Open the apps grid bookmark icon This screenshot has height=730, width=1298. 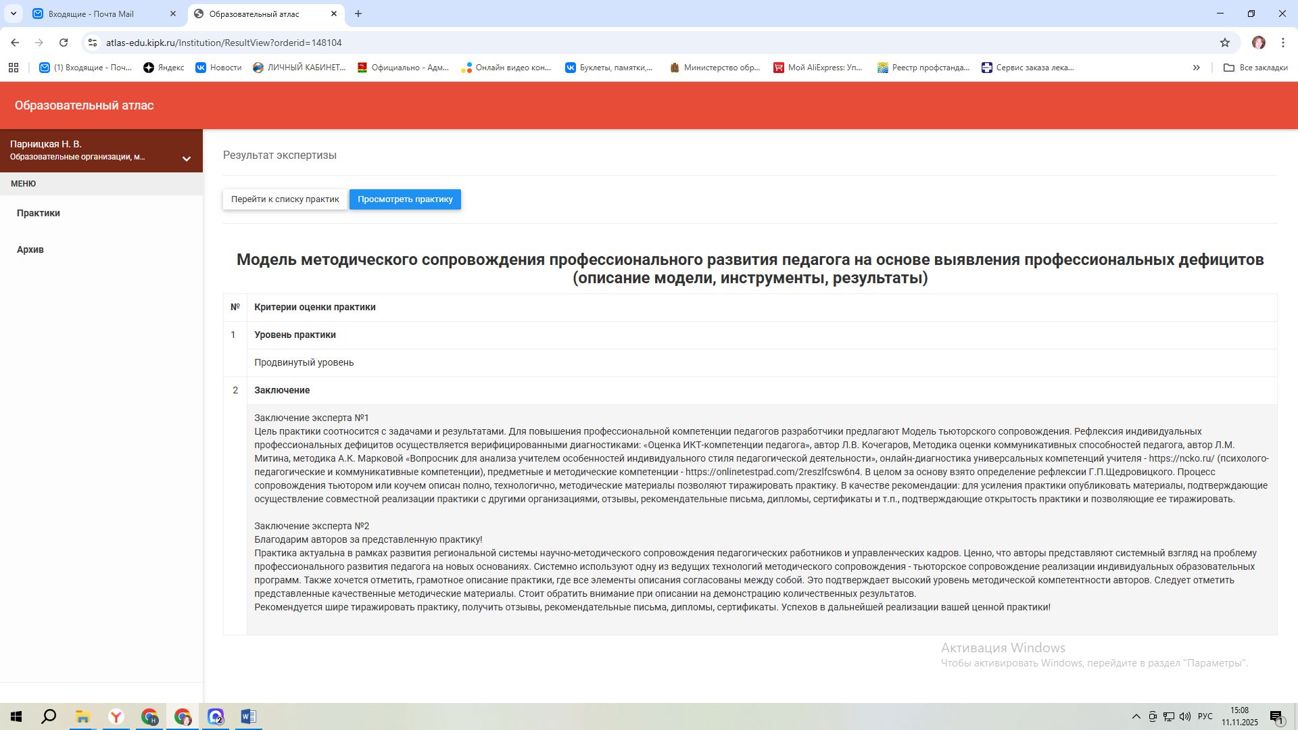coord(14,68)
